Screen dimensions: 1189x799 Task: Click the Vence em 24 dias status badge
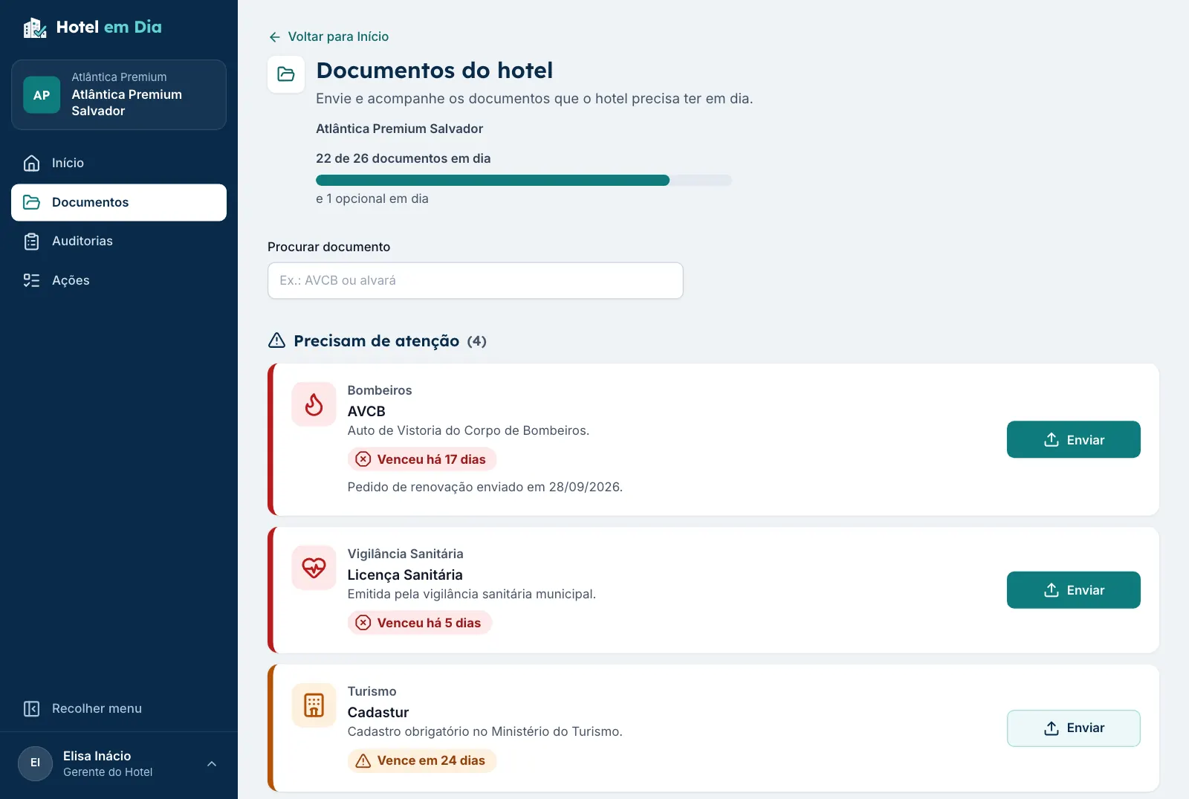[x=422, y=760]
